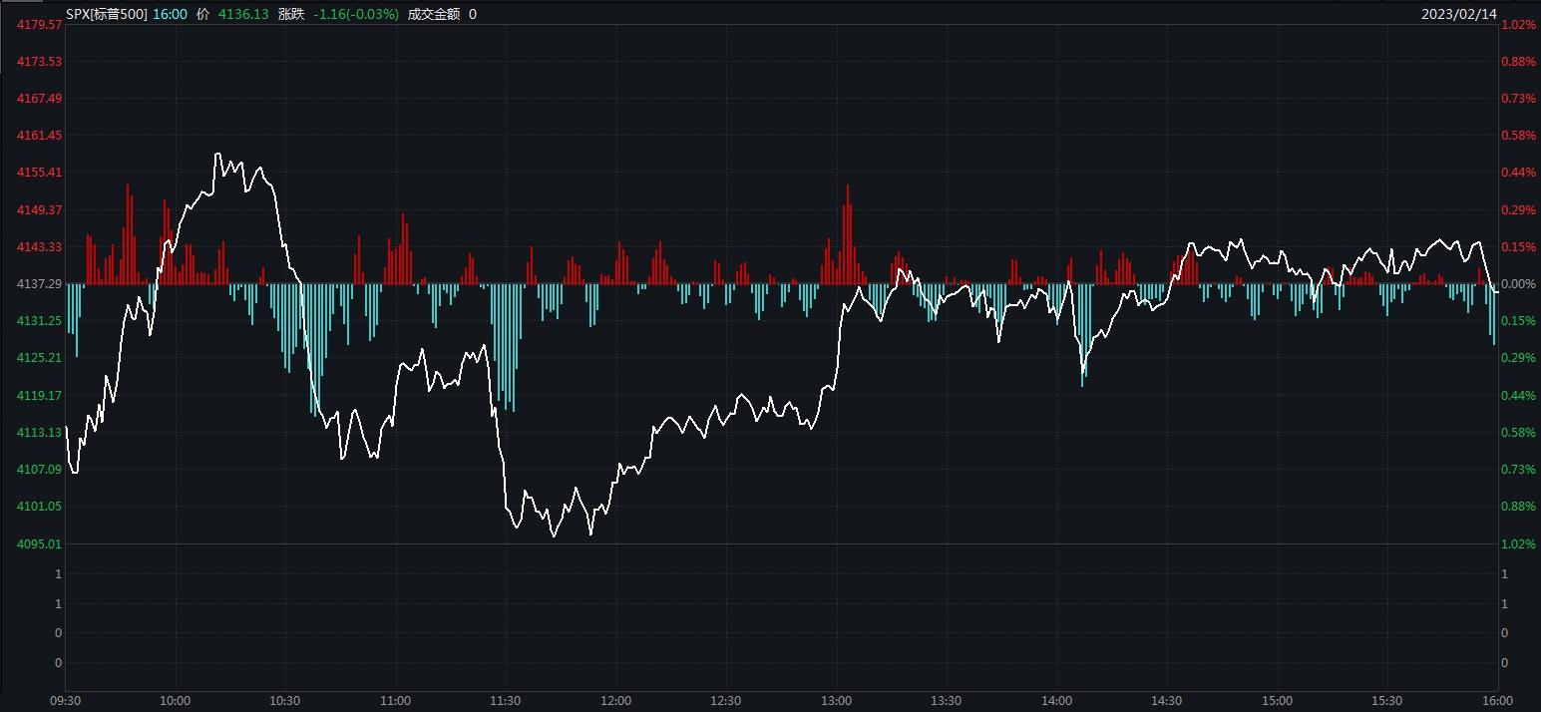Select the 09:30 time axis marker
The width and height of the screenshot is (1541, 712).
point(65,701)
